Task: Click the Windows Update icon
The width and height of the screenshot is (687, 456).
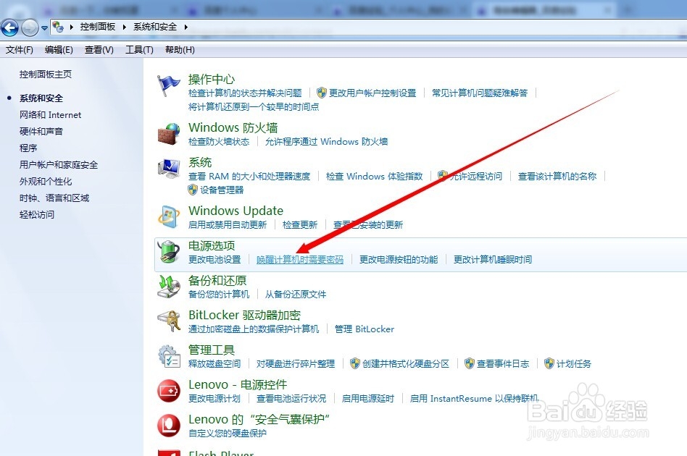Action: [x=169, y=217]
